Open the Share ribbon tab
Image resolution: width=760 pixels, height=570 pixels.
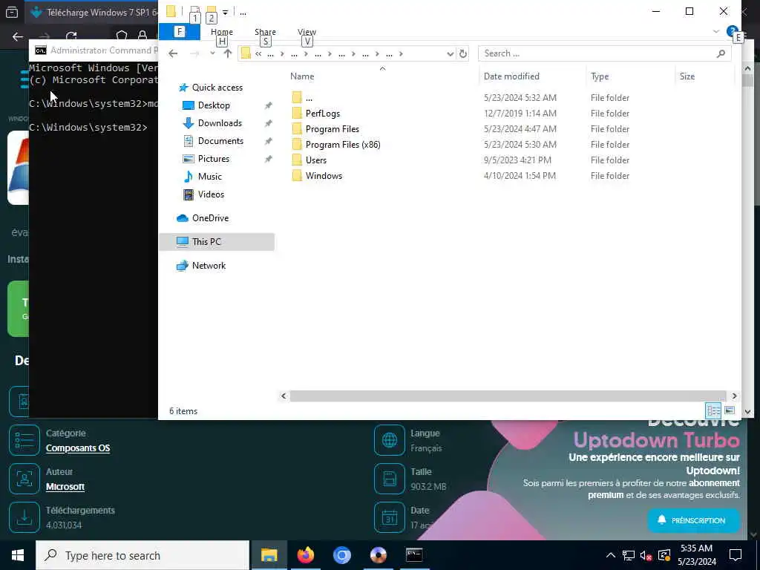265,32
